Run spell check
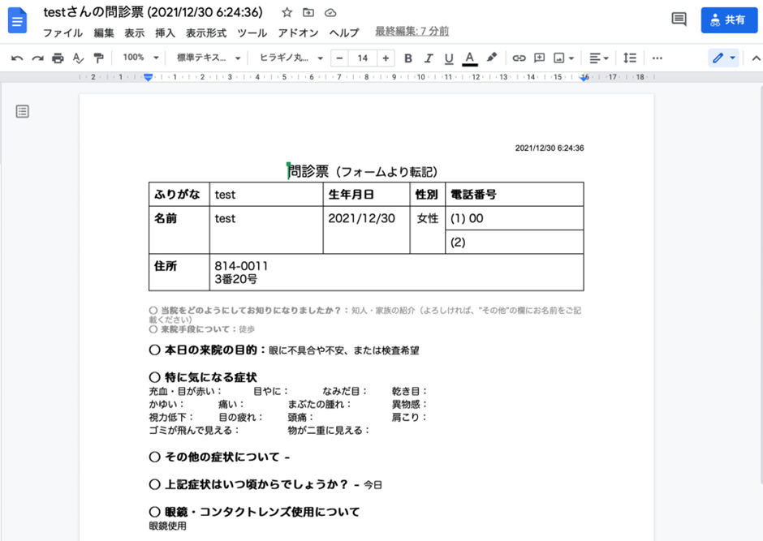Screen dimensions: 763x541 pos(78,58)
